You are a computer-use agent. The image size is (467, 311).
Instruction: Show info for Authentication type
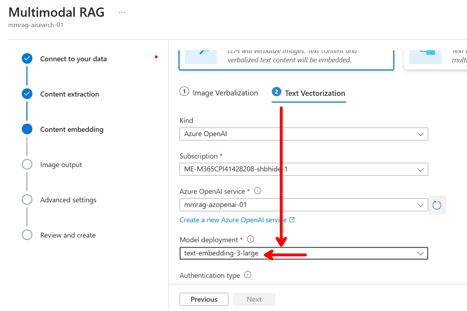click(x=248, y=275)
